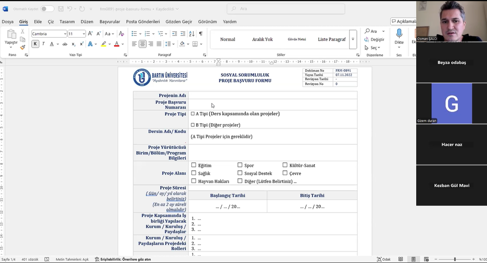Screen dimensions: 487x263
Task: Click the clear formatting eraser icon
Action: (x=121, y=34)
